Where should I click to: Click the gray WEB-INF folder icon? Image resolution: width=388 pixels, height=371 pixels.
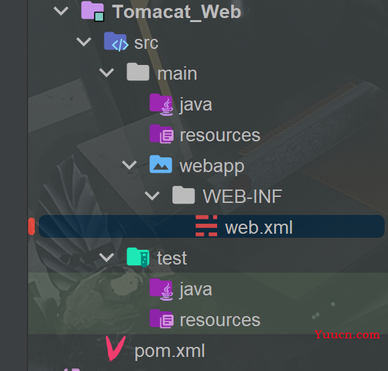click(184, 195)
